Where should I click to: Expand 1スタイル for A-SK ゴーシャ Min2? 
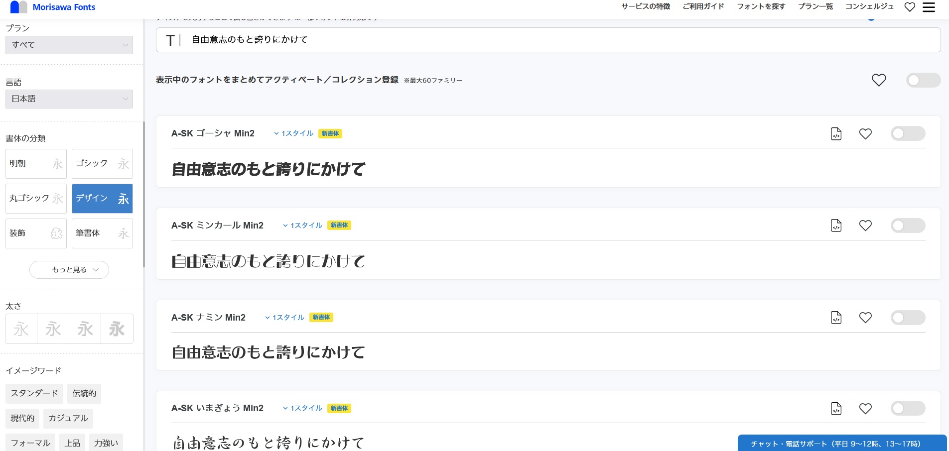click(293, 133)
